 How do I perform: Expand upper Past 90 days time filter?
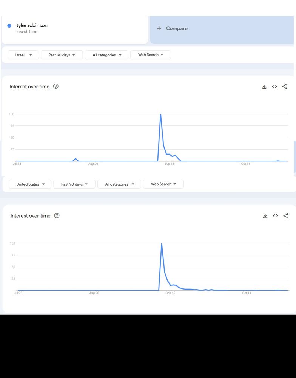tap(62, 55)
